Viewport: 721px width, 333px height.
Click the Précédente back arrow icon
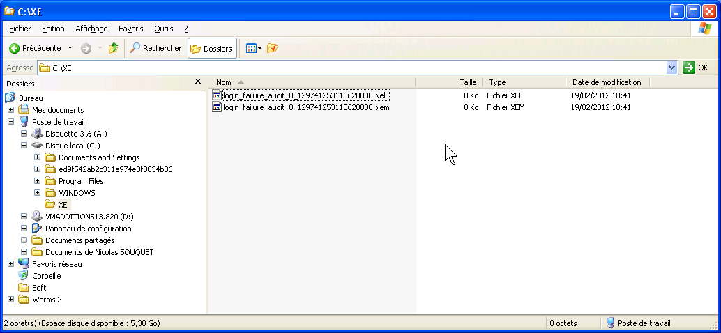(14, 48)
